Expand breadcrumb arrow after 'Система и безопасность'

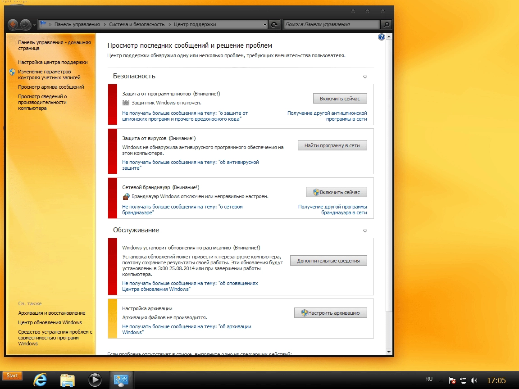pos(169,24)
